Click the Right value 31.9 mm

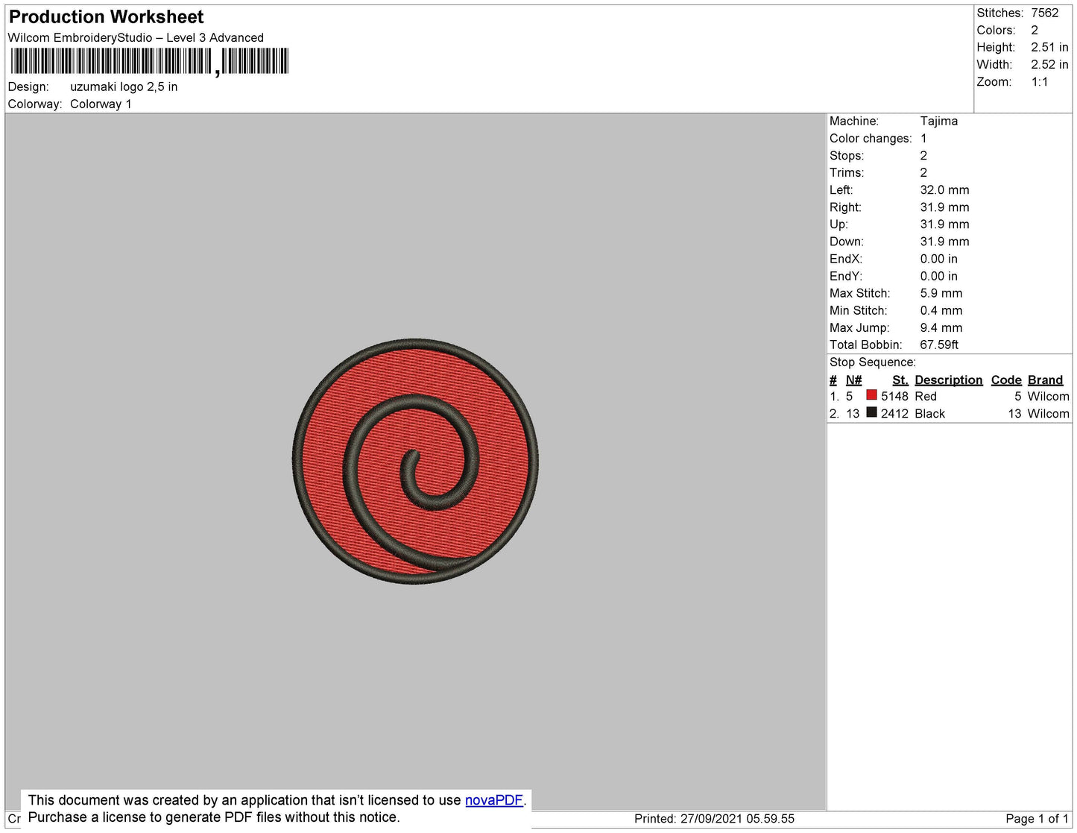[x=944, y=207]
